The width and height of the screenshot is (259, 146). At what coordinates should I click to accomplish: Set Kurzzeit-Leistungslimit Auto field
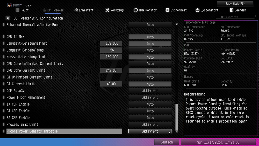pos(150,57)
